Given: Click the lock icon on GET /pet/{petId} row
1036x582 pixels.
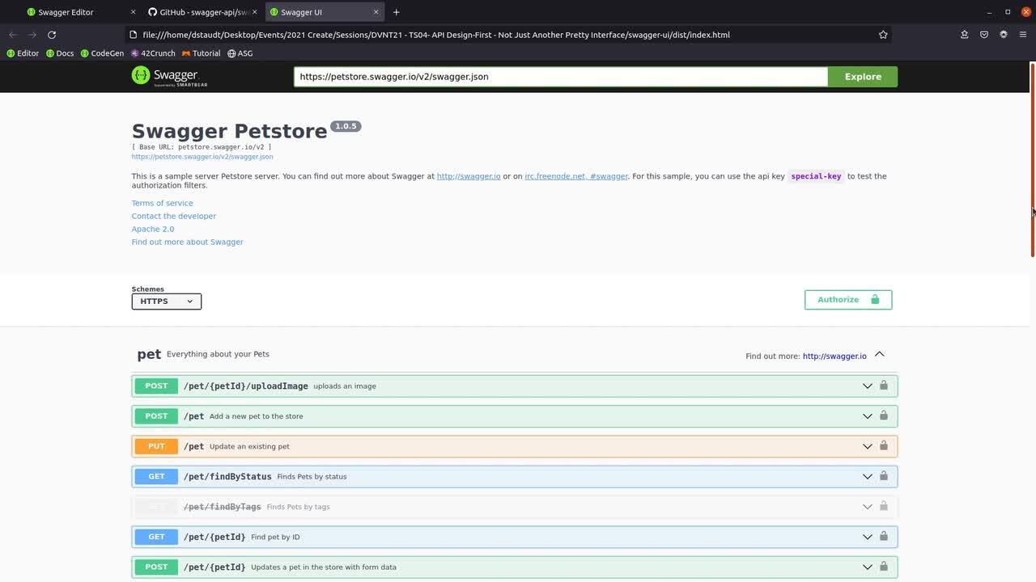Looking at the screenshot, I should coord(884,536).
